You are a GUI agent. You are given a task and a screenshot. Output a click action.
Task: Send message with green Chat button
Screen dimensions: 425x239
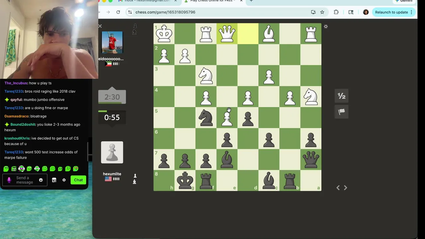pos(78,180)
